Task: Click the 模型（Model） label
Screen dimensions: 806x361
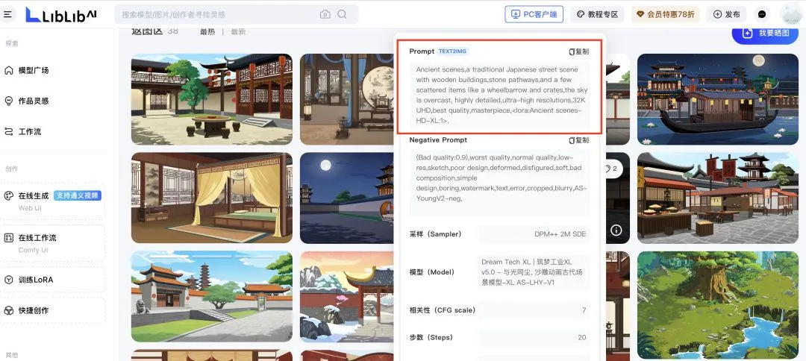Action: click(432, 272)
